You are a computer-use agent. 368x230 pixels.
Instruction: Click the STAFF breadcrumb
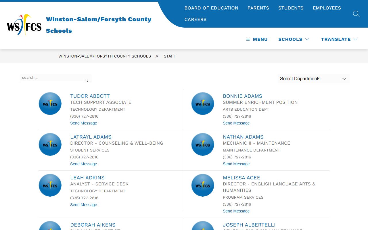(x=170, y=56)
